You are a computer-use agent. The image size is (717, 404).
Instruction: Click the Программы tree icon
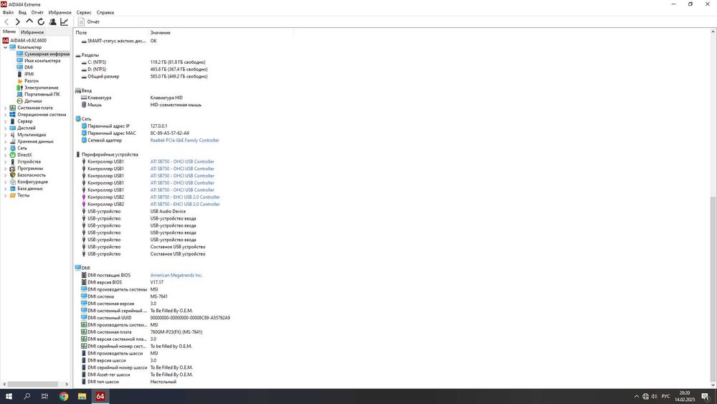point(12,169)
